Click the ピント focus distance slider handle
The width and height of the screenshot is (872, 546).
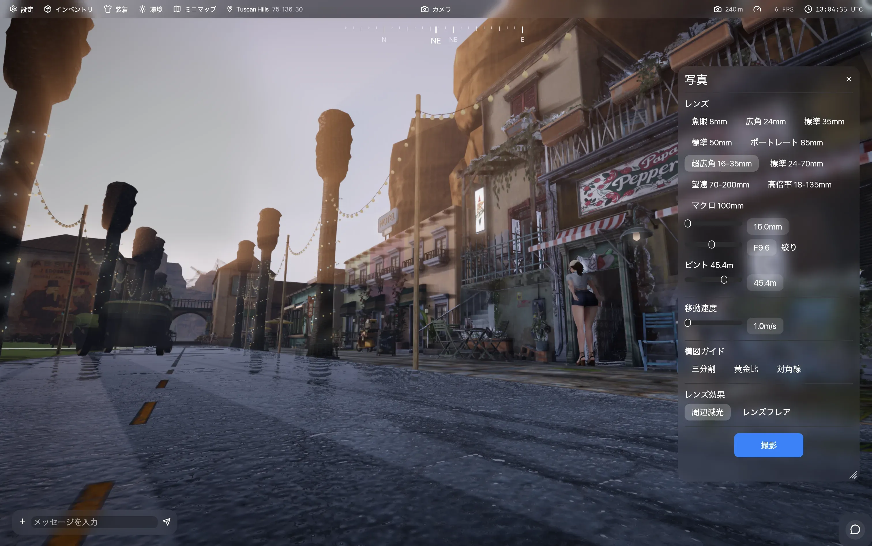tap(724, 280)
